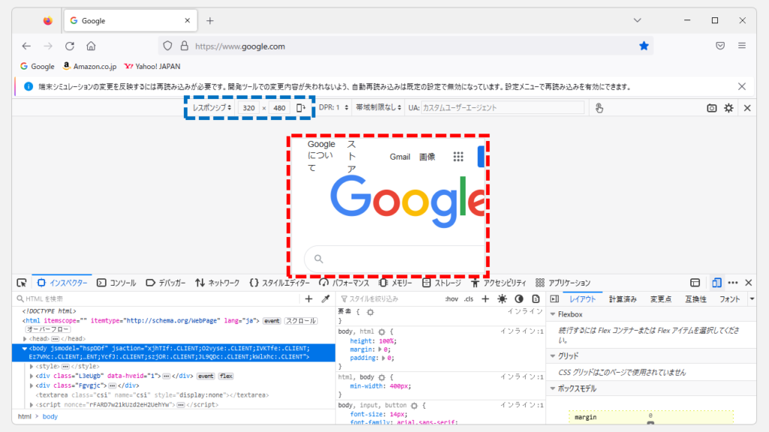The image size is (769, 432).
Task: Pick a color with the eyedropper
Action: pyautogui.click(x=325, y=298)
